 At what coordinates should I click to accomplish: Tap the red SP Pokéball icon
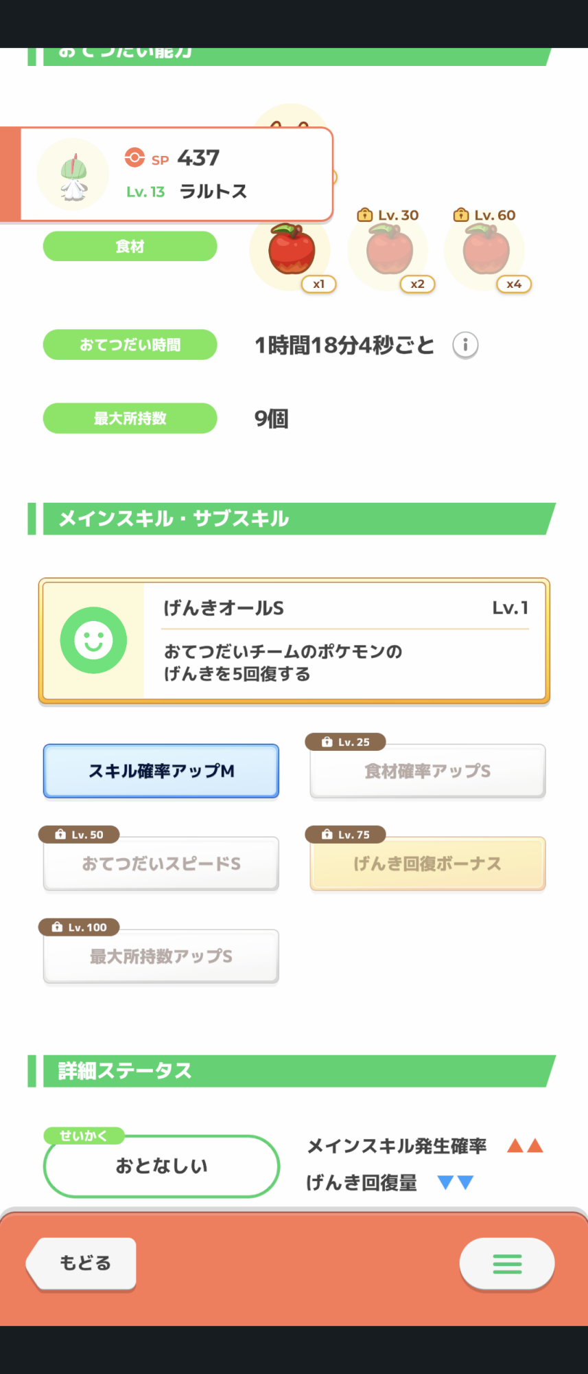coord(134,158)
